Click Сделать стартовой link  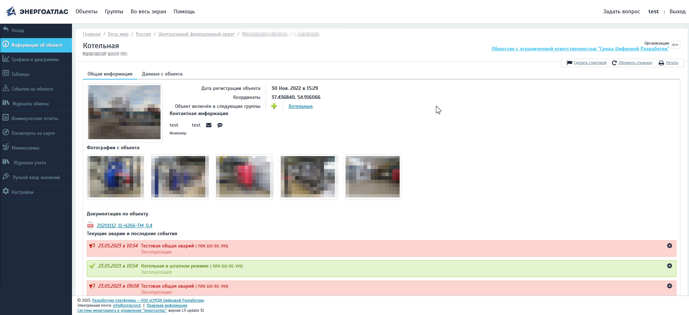coord(590,63)
